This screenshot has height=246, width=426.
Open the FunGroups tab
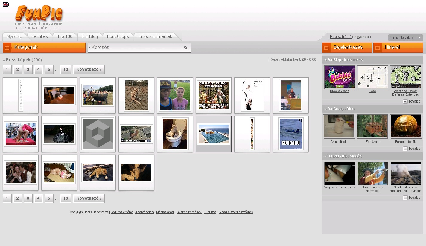118,36
